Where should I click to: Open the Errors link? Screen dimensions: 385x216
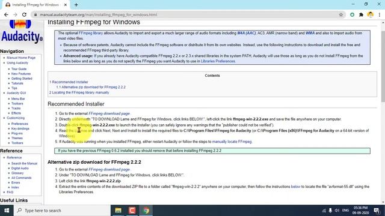(16, 182)
